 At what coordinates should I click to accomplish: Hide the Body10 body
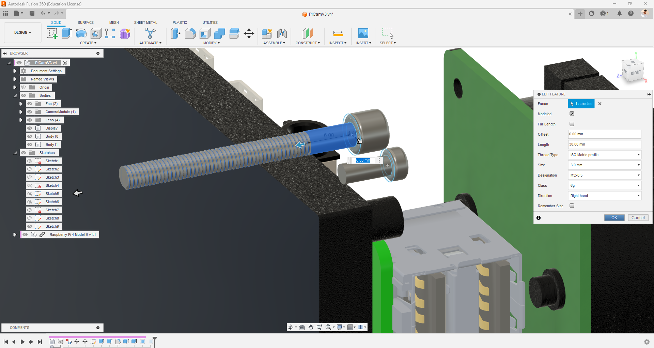click(x=30, y=136)
